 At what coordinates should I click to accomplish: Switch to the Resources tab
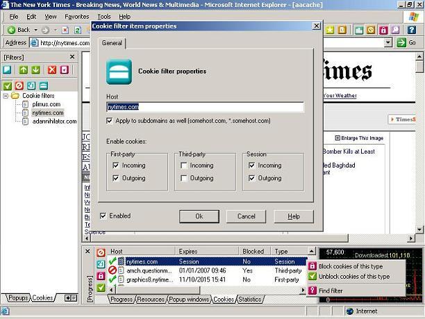point(151,300)
